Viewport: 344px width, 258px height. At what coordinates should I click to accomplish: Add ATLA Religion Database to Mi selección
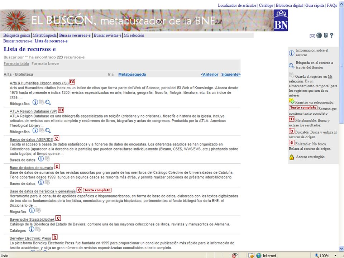click(x=42, y=130)
